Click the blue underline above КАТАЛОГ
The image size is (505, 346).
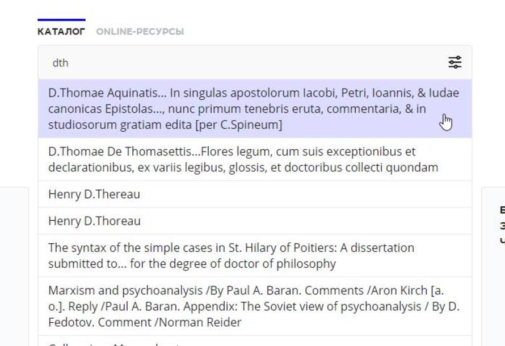coord(61,20)
